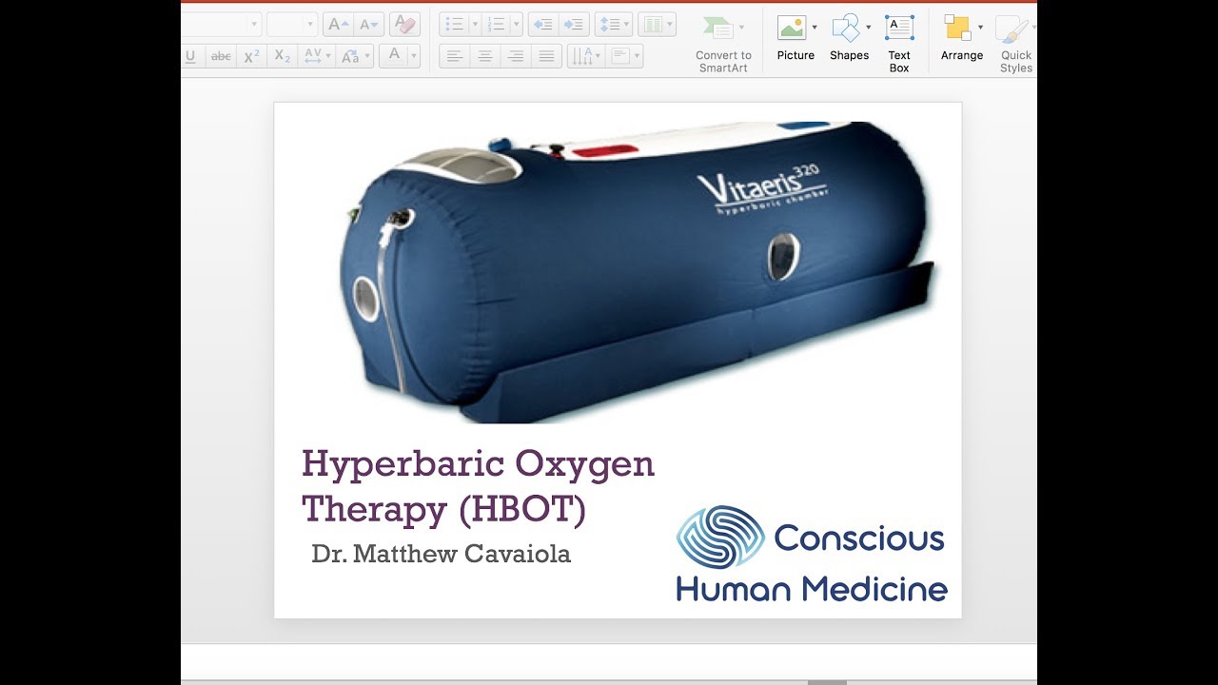Toggle underline formatting
This screenshot has width=1218, height=685.
tap(190, 56)
